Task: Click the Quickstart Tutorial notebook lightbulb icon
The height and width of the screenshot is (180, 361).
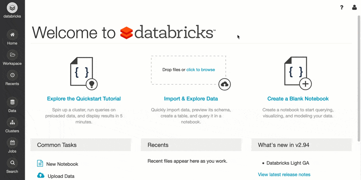Action: [92, 84]
